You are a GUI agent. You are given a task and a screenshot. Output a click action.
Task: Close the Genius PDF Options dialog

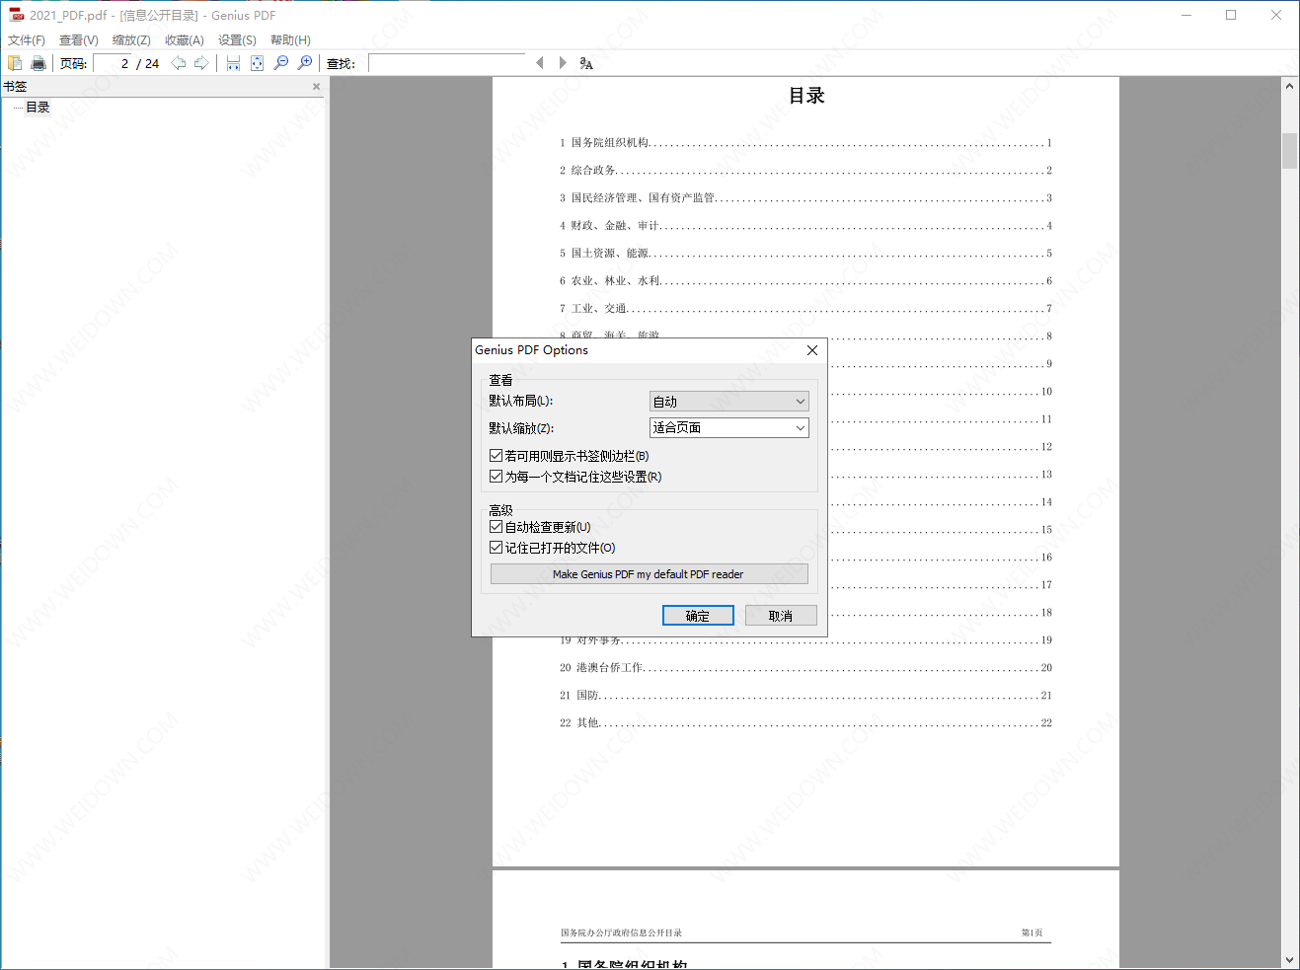tap(812, 350)
